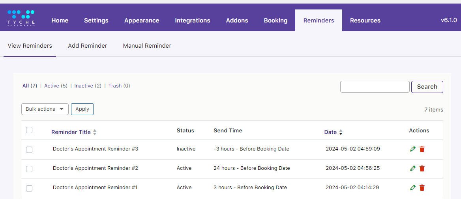Screen dimensions: 461x199
Task: Open the Settings menu tab
Action: [96, 20]
